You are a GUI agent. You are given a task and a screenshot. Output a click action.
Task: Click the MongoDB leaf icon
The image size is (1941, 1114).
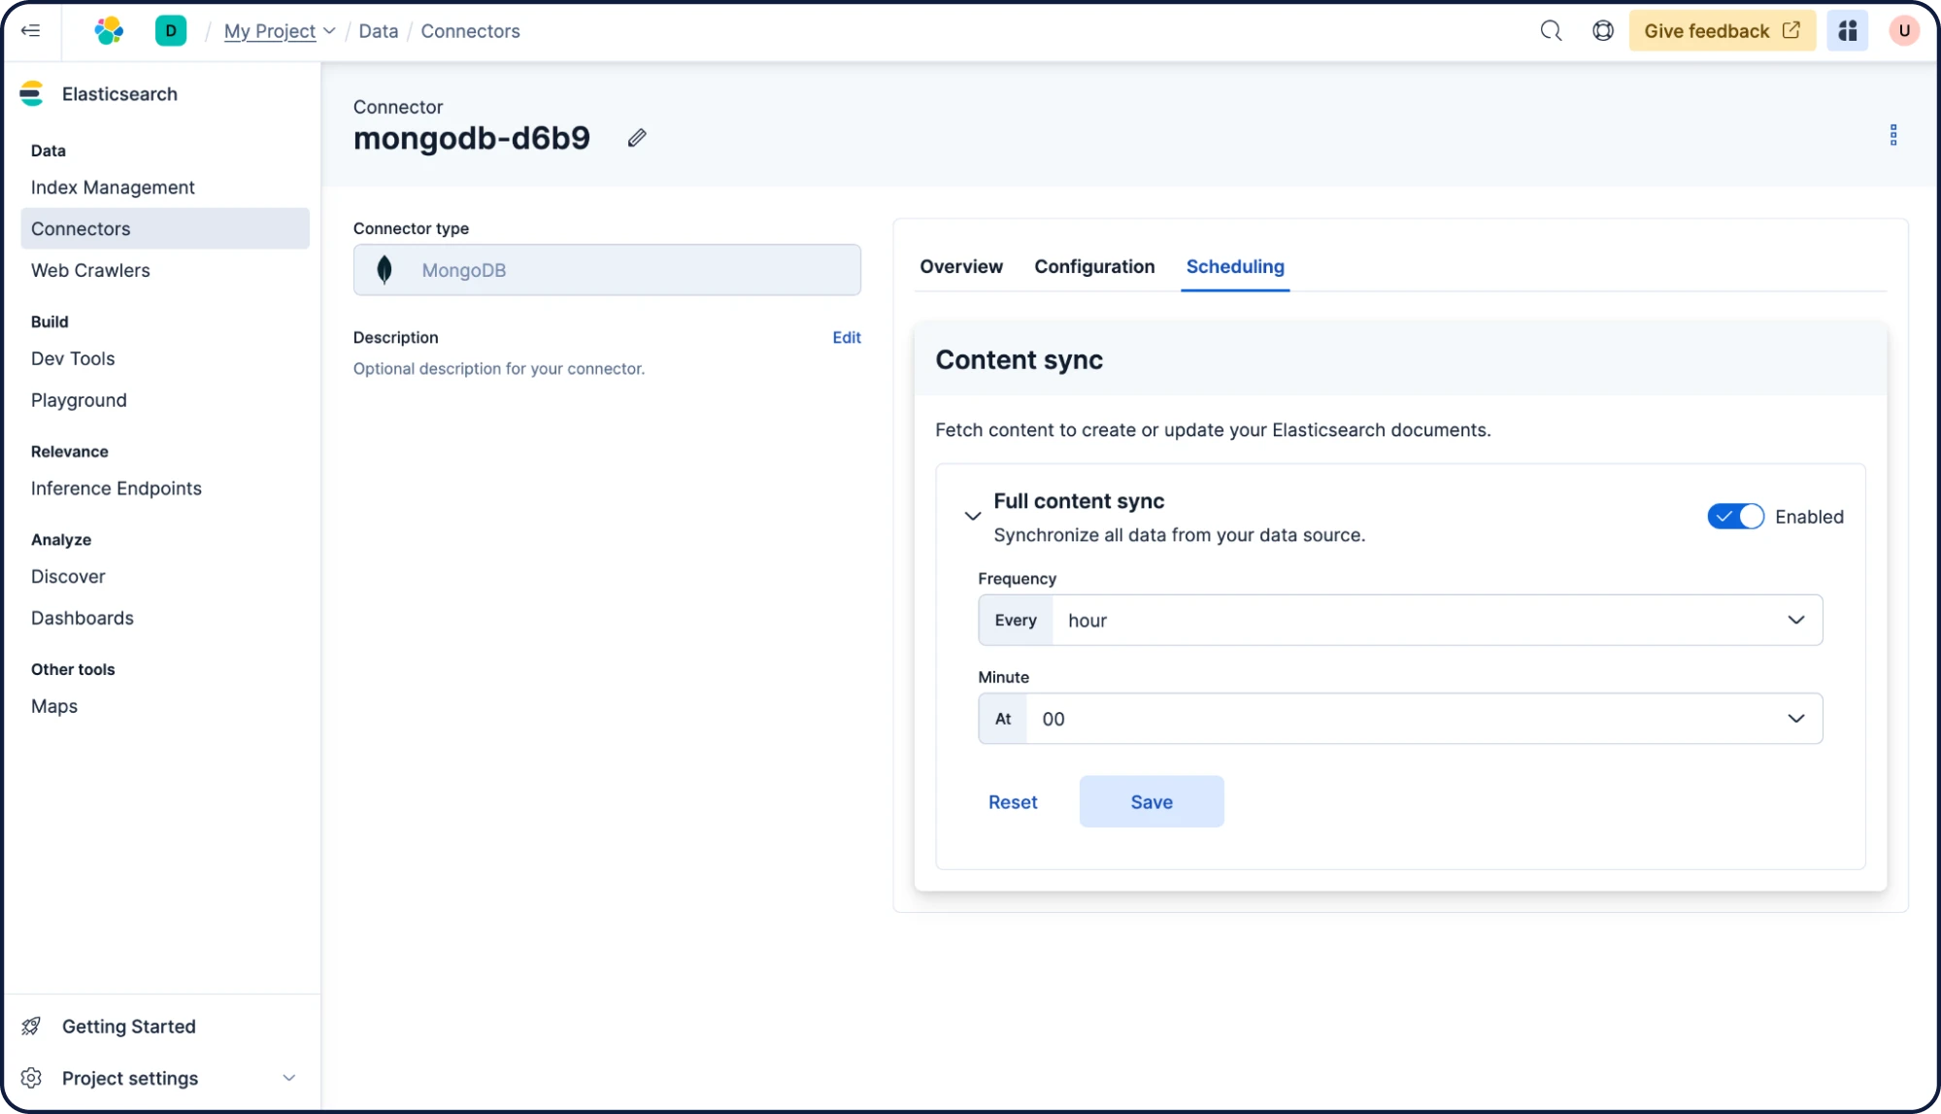[x=385, y=270]
